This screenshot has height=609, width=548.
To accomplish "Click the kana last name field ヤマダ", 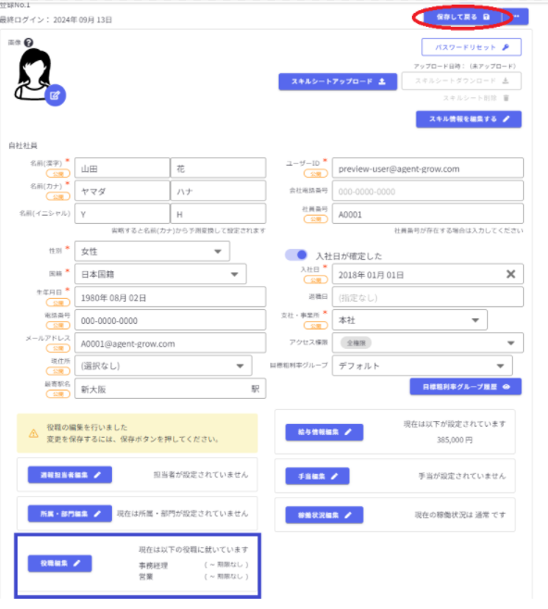I will 122,191.
